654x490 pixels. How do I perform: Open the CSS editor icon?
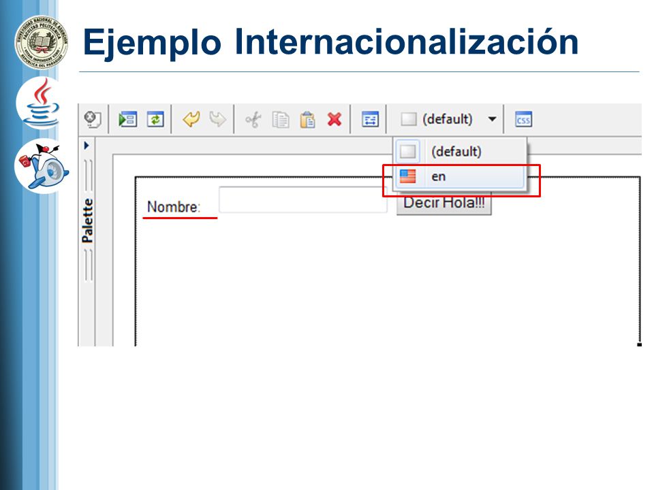pyautogui.click(x=523, y=120)
